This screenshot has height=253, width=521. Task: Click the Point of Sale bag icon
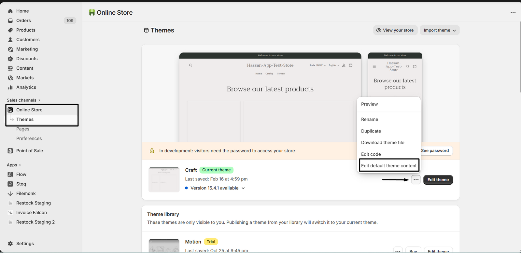tap(10, 151)
